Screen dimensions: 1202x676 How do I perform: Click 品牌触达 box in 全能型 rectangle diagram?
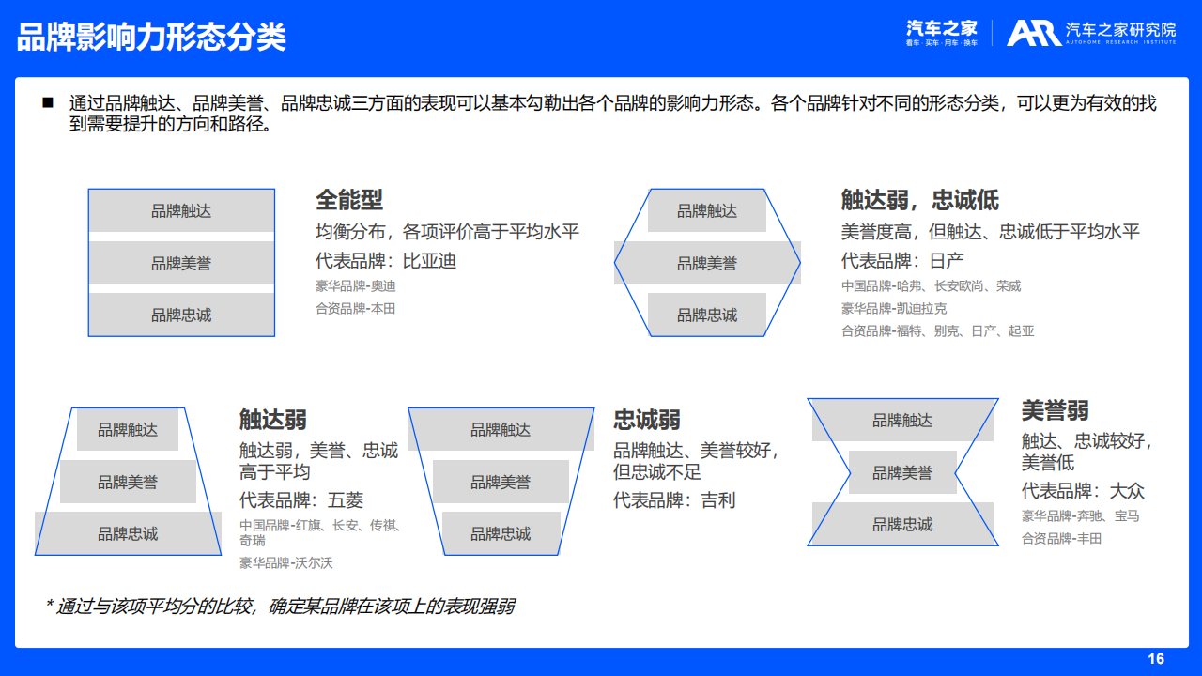(181, 210)
